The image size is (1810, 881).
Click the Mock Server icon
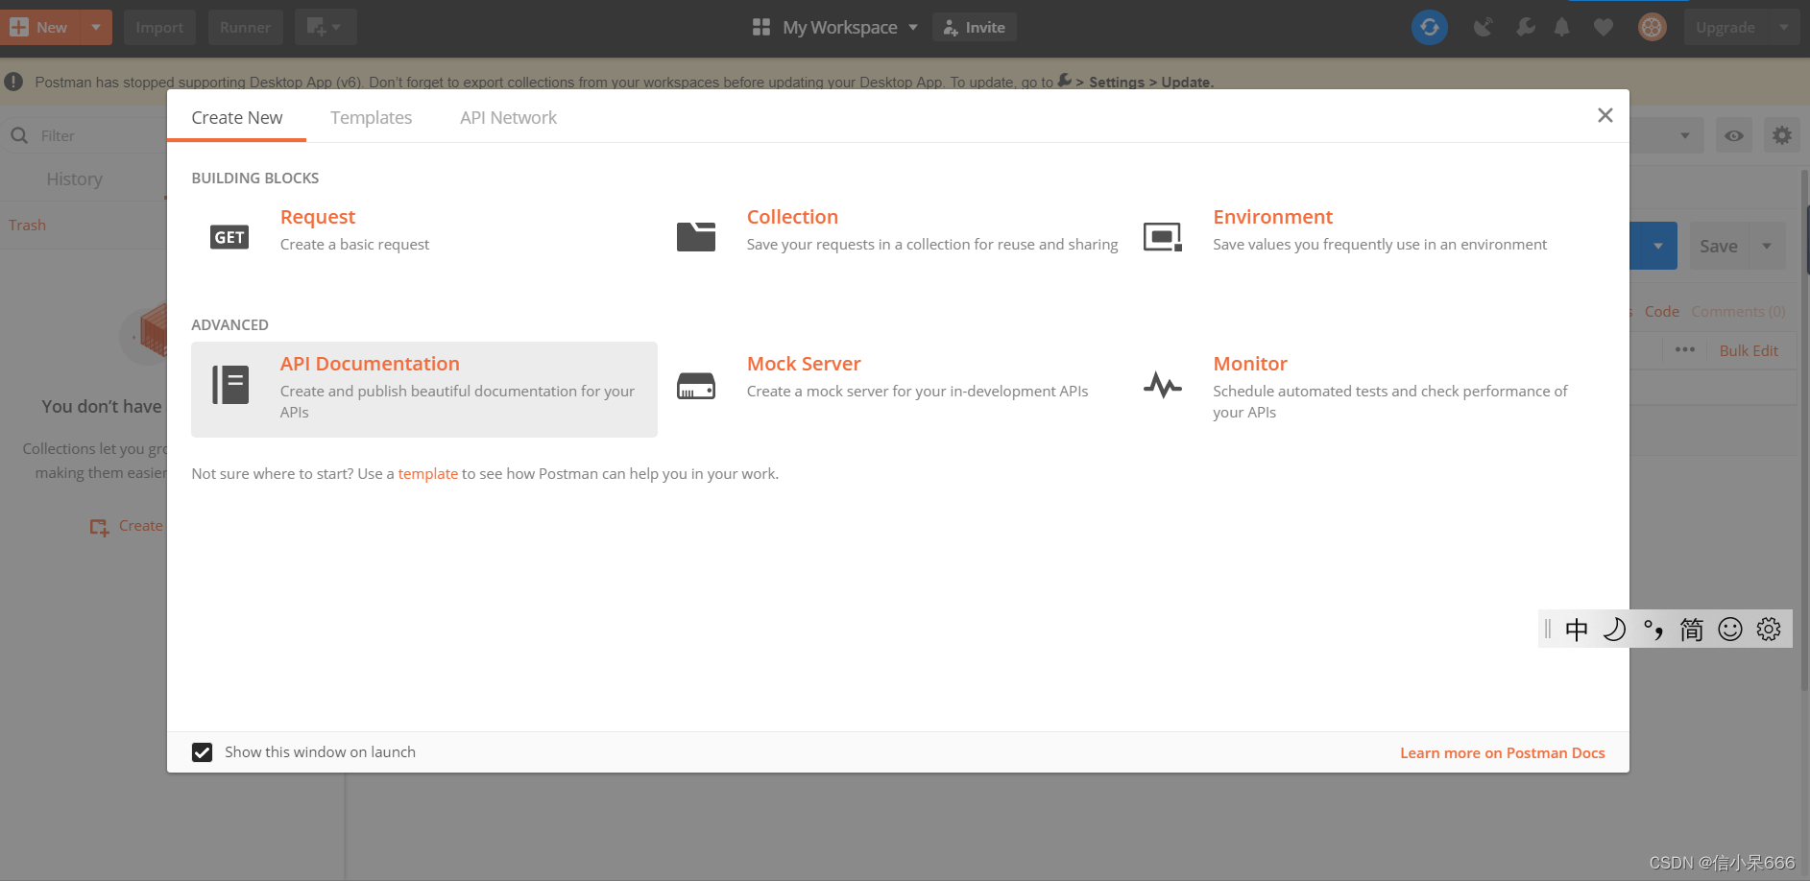point(696,386)
